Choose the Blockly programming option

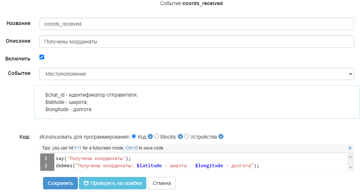click(157, 136)
